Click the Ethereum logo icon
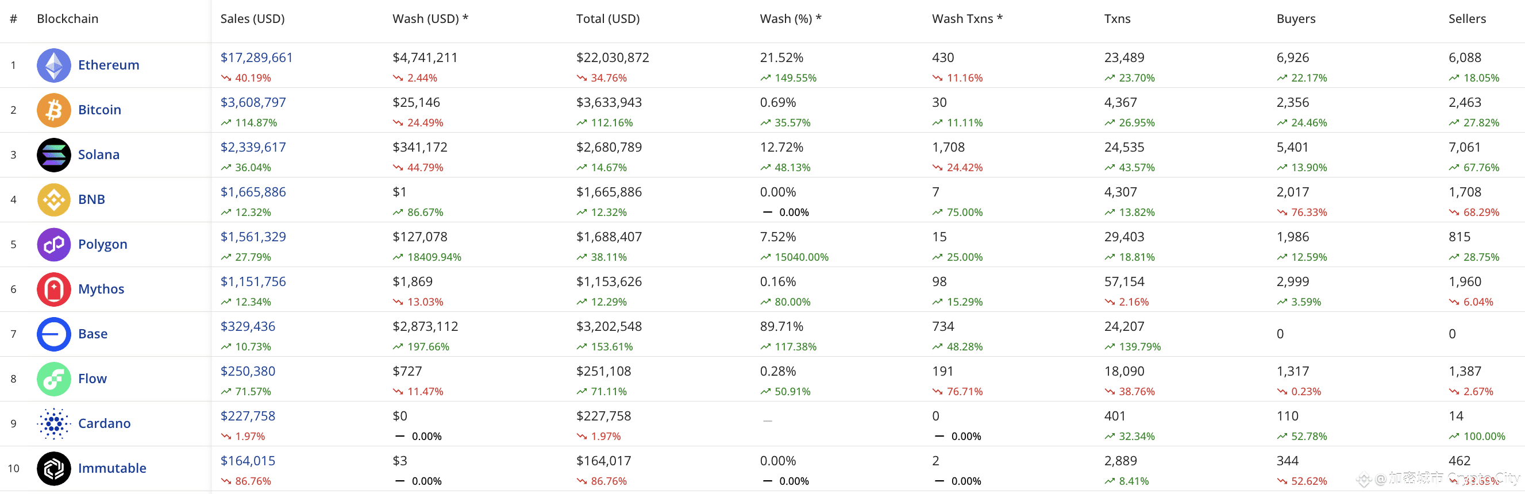 (54, 65)
